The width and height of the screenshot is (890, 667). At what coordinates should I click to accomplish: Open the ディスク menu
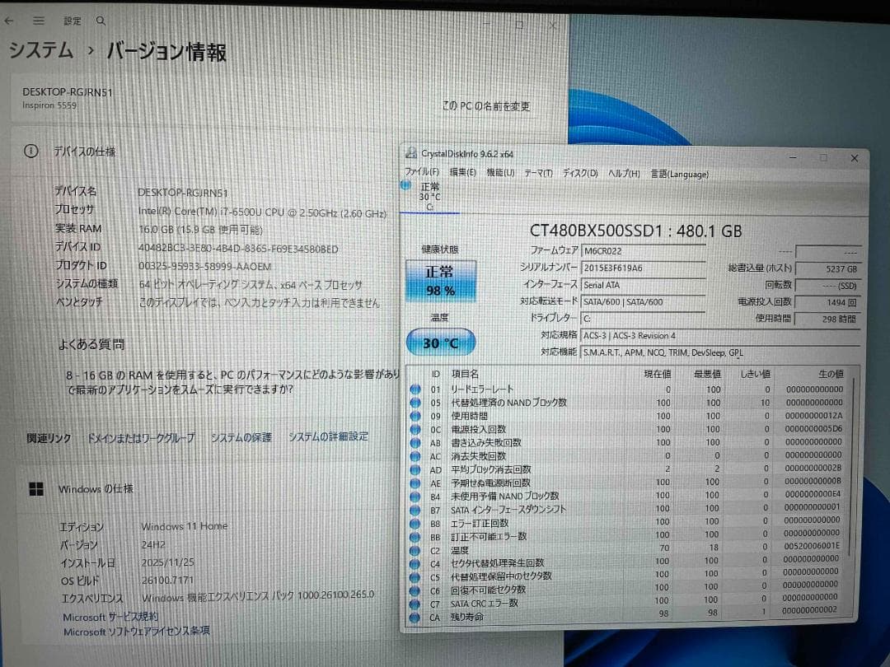[x=581, y=174]
